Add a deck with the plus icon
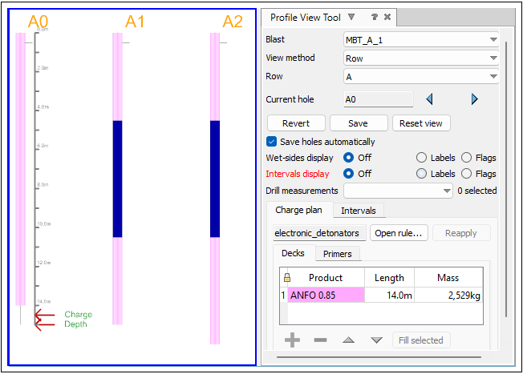 tap(292, 340)
